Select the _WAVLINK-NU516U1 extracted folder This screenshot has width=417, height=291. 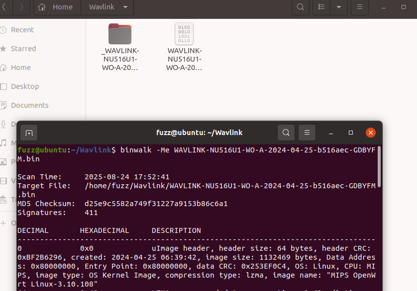tap(120, 47)
